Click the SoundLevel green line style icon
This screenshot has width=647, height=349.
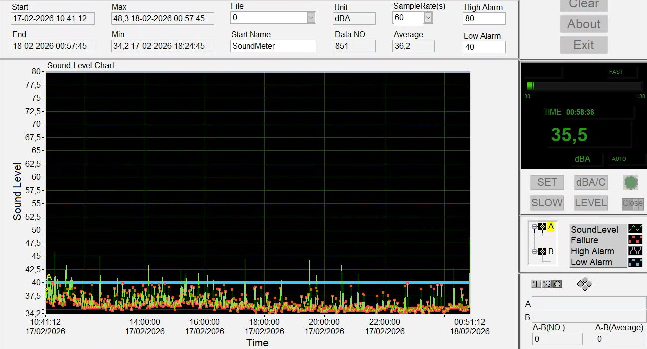point(635,229)
